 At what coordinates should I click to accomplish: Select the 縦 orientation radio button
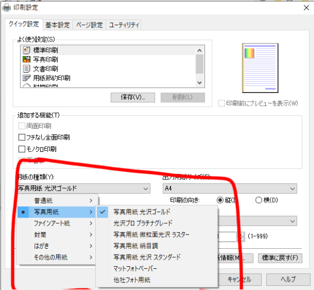point(220,200)
